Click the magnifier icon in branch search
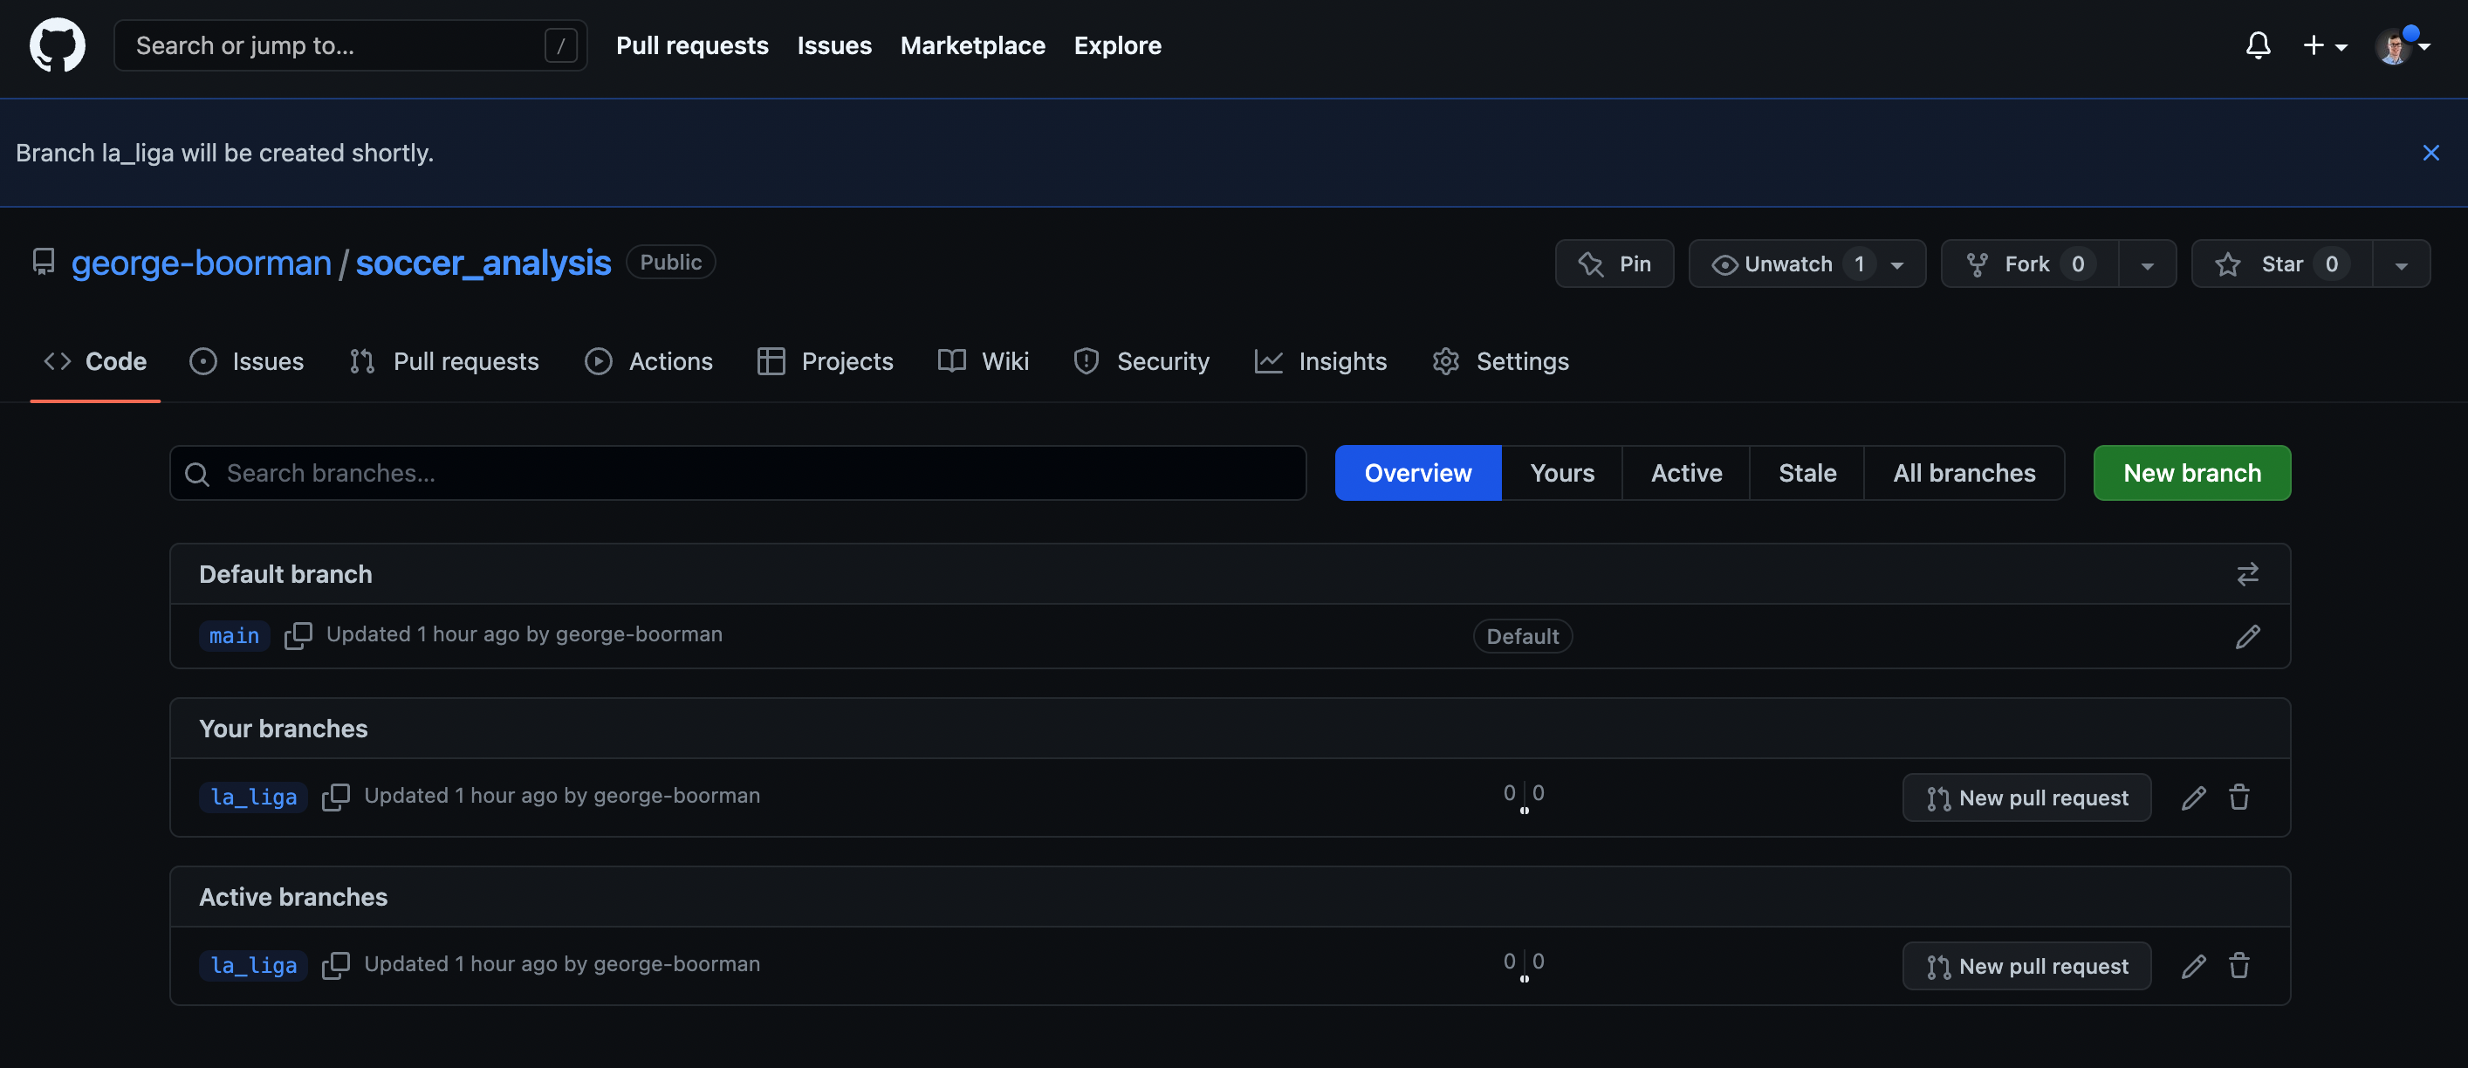This screenshot has width=2468, height=1068. coord(197,474)
